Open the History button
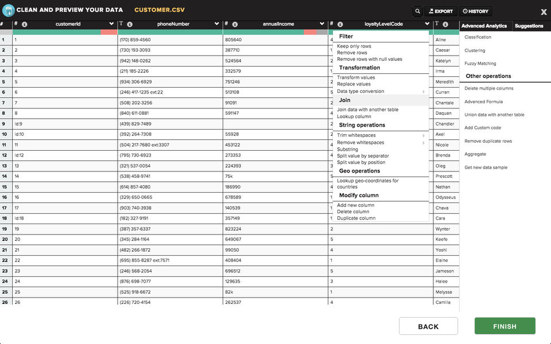This screenshot has height=344, width=551. (475, 11)
